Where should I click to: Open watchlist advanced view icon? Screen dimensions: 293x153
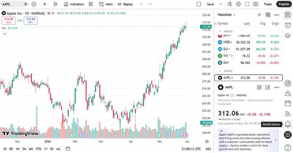(268, 15)
